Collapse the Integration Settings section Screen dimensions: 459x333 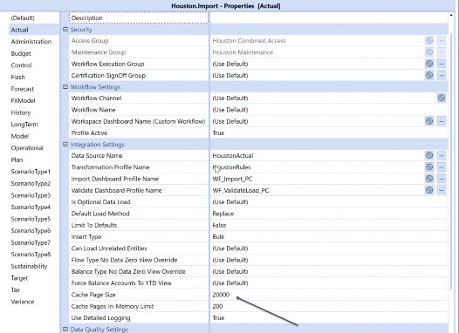65,145
